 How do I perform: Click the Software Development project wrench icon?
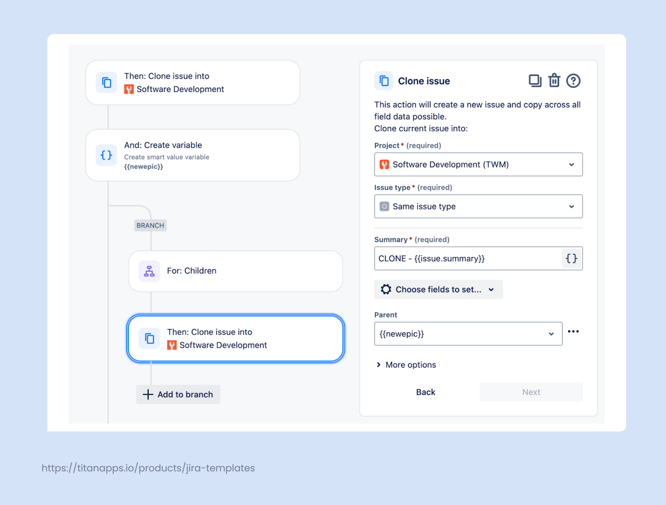(384, 165)
